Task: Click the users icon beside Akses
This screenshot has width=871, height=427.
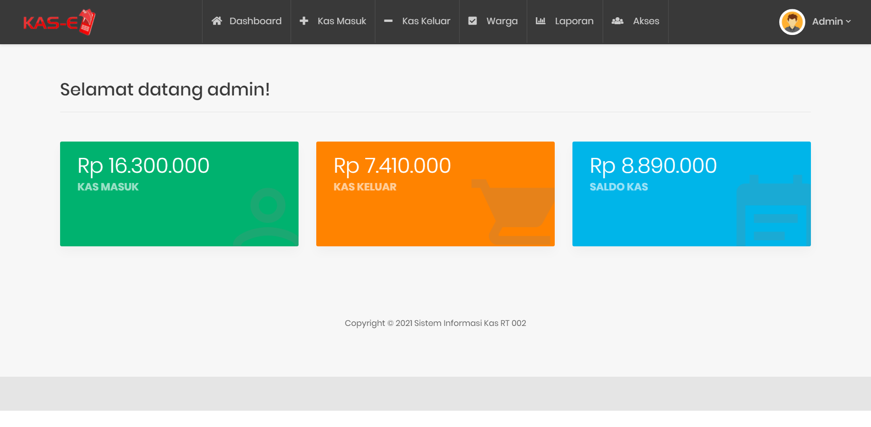Action: click(618, 21)
